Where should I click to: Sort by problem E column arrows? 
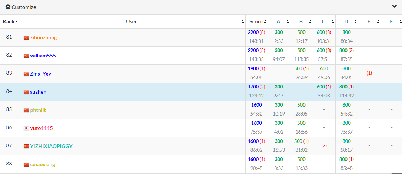click(378, 22)
